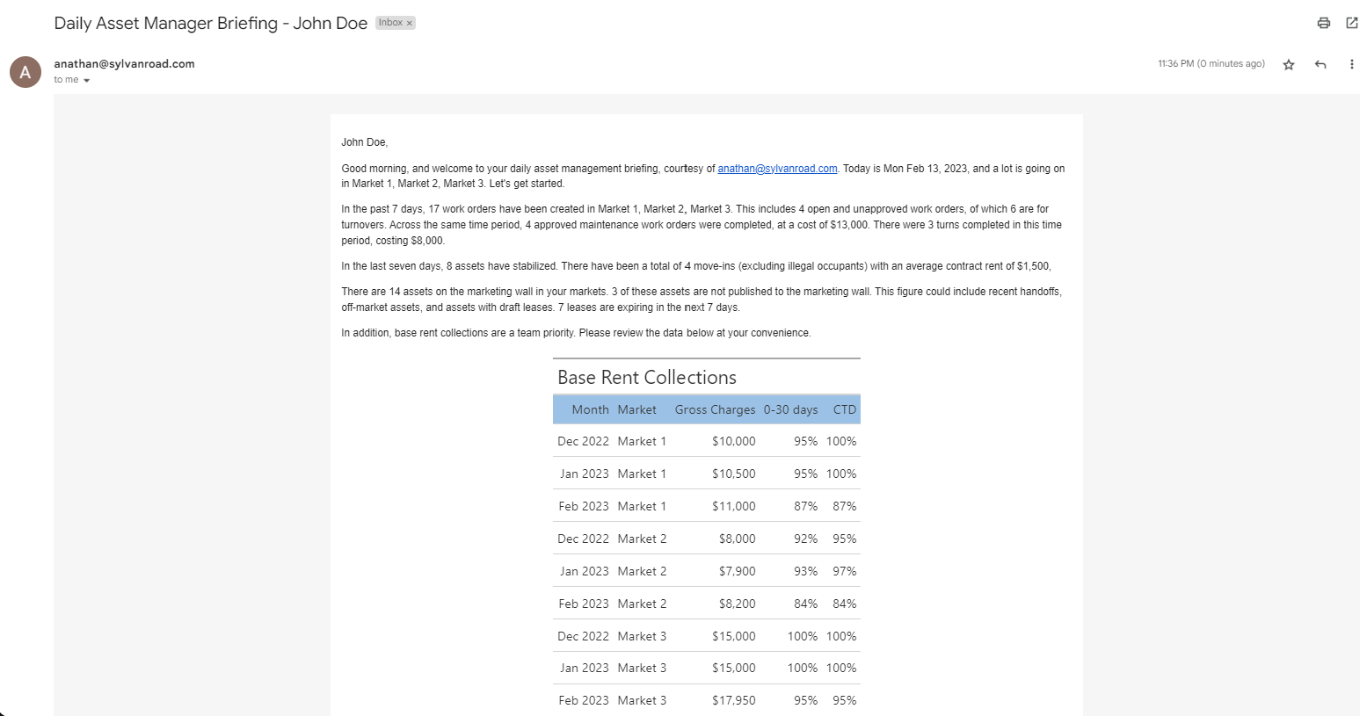Click the paragraph starting 'In the last seven days'
The image size is (1367, 716).
point(696,266)
